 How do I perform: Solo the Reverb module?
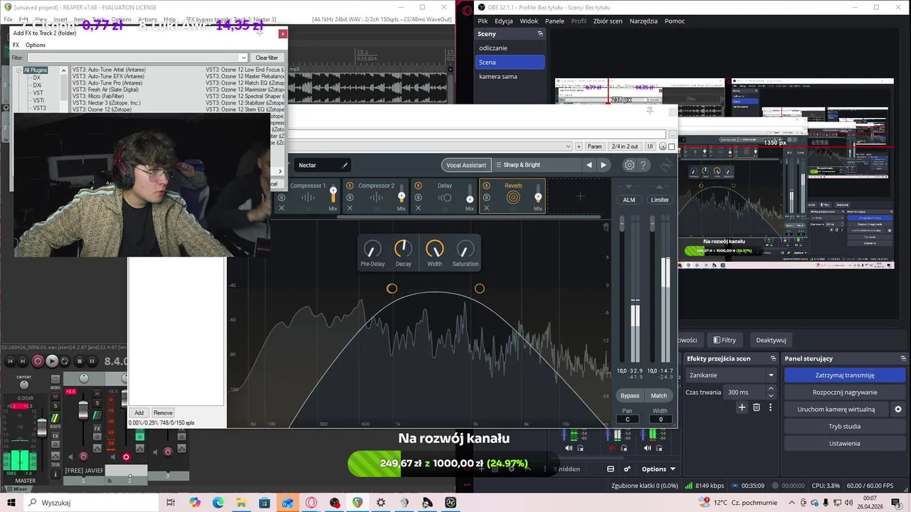(x=486, y=198)
